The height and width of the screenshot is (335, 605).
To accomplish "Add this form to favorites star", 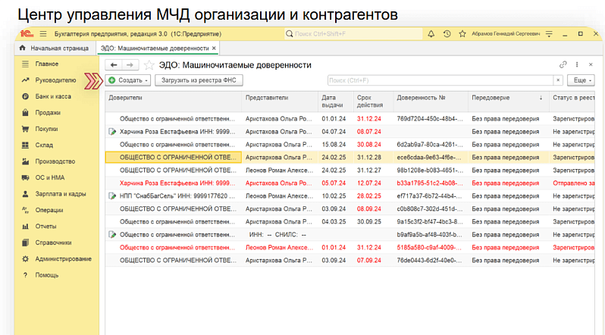I will [x=149, y=65].
